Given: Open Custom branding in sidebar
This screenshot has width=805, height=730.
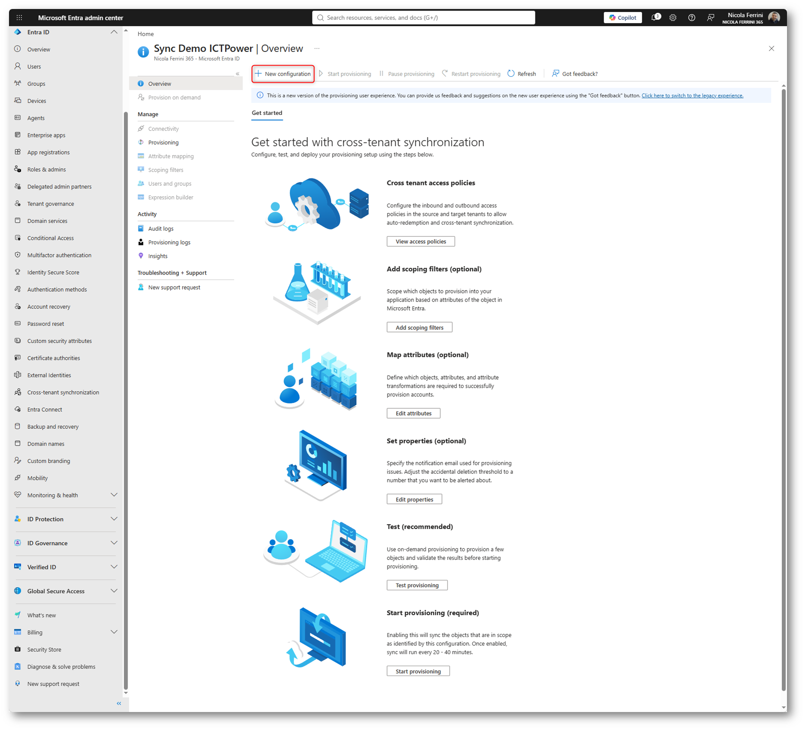Looking at the screenshot, I should (48, 461).
